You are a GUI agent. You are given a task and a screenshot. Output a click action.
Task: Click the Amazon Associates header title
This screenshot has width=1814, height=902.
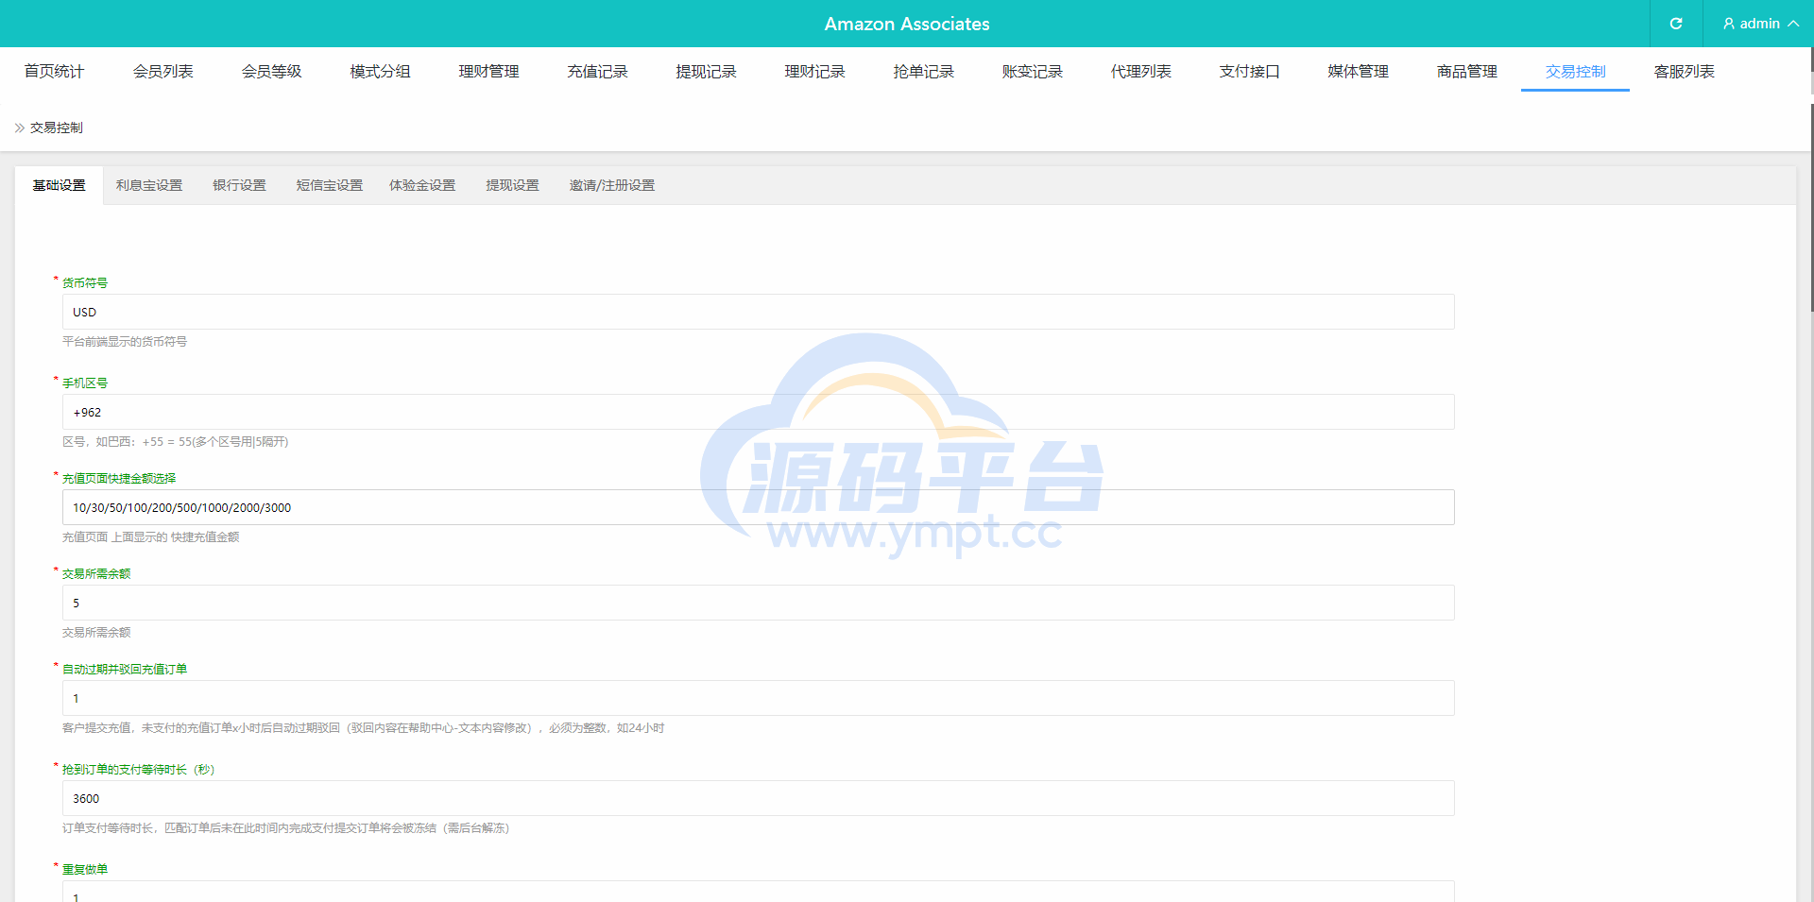907,24
